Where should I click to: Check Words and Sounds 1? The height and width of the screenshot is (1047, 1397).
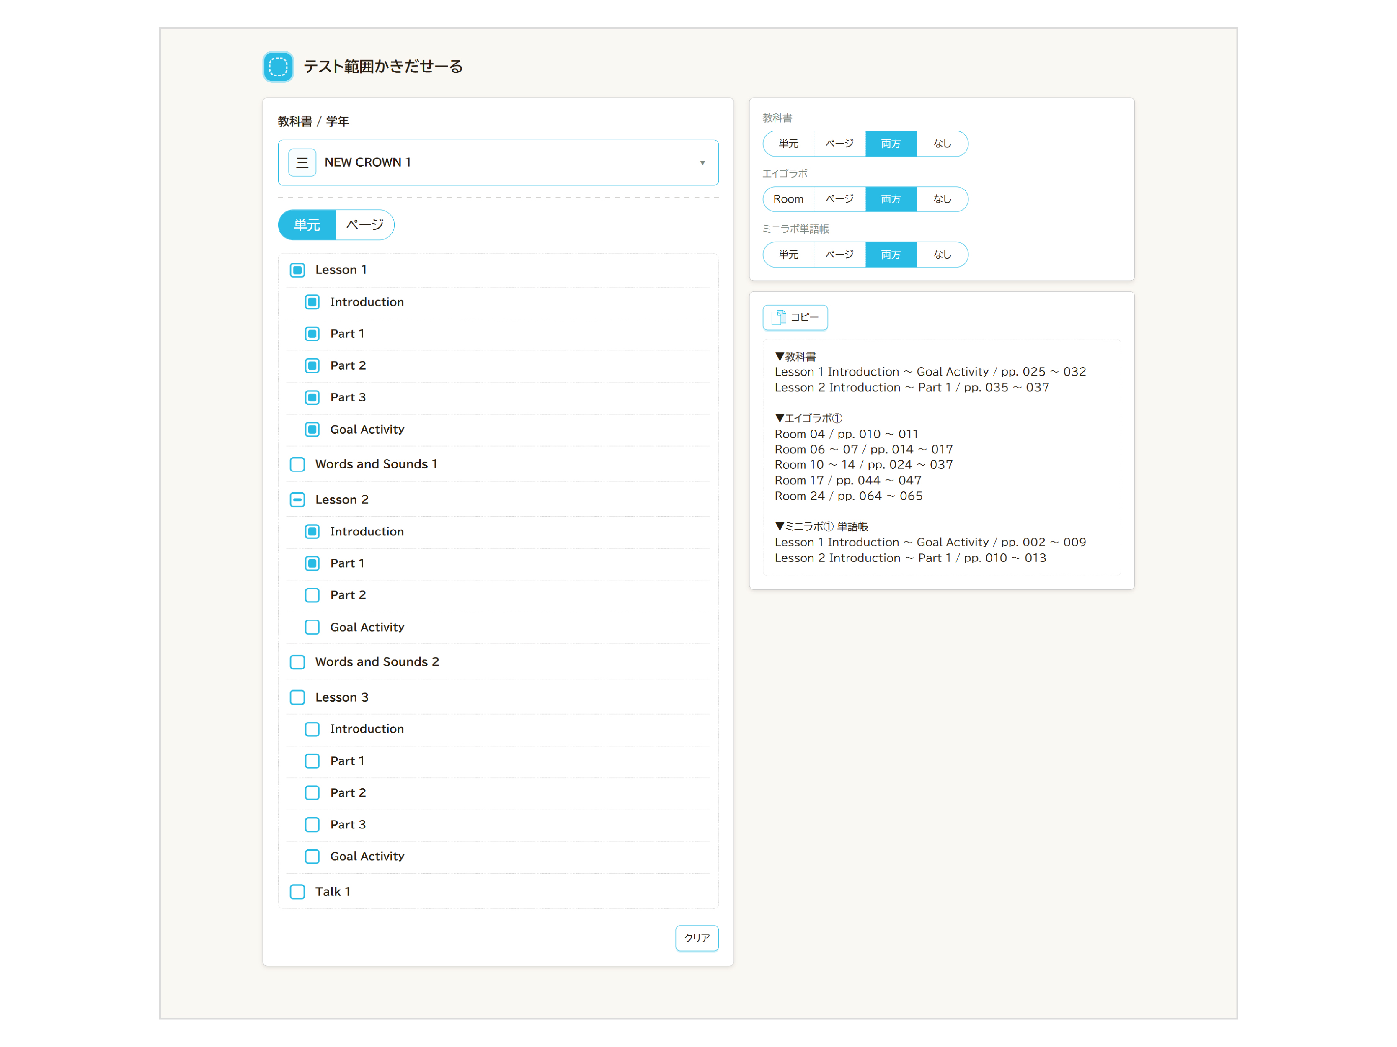[297, 465]
